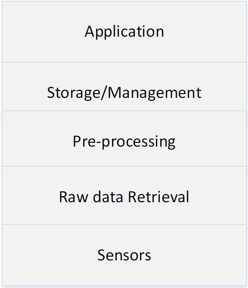248x288 pixels.
Task: Select the Raw data Retrieval layer box
Action: [124, 195]
